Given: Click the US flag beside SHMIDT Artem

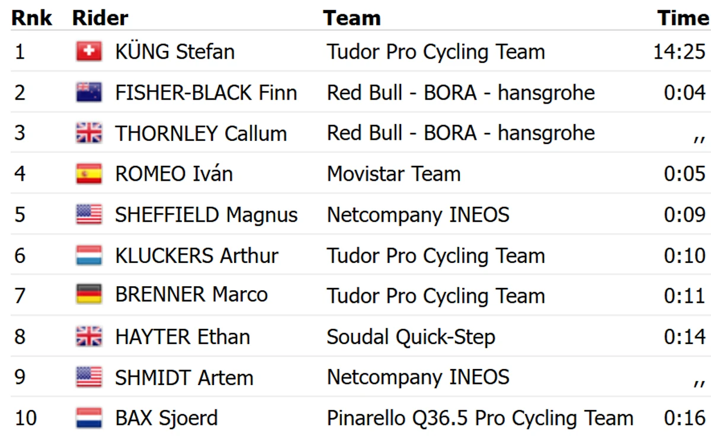Looking at the screenshot, I should 89,377.
